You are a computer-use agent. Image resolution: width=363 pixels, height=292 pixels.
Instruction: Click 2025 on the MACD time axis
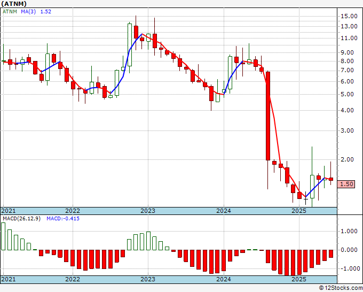(x=299, y=279)
